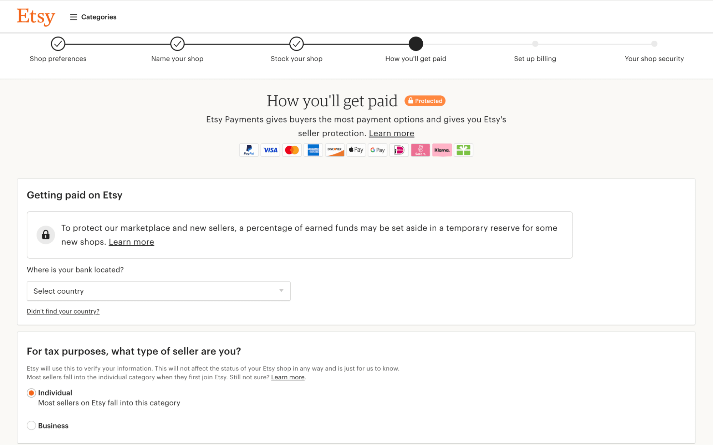Click the Visa card icon

point(270,150)
